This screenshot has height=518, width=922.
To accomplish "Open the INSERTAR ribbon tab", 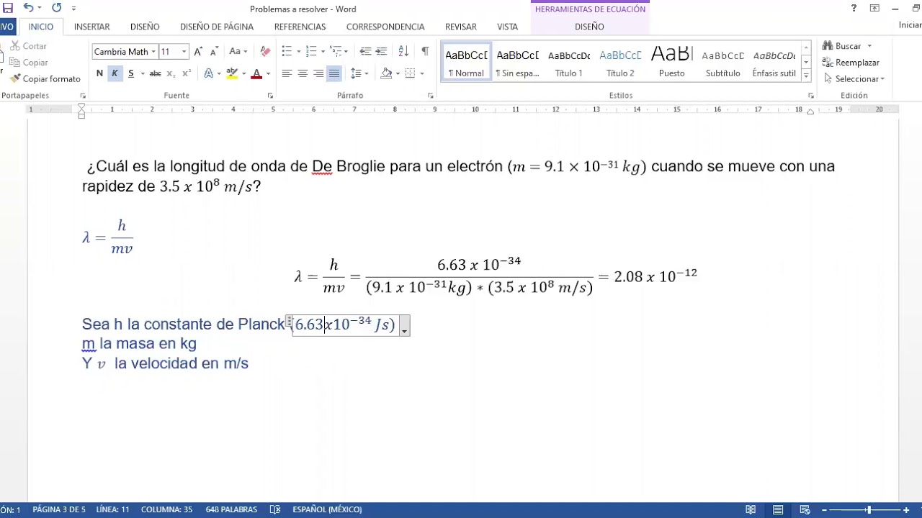I will point(91,27).
